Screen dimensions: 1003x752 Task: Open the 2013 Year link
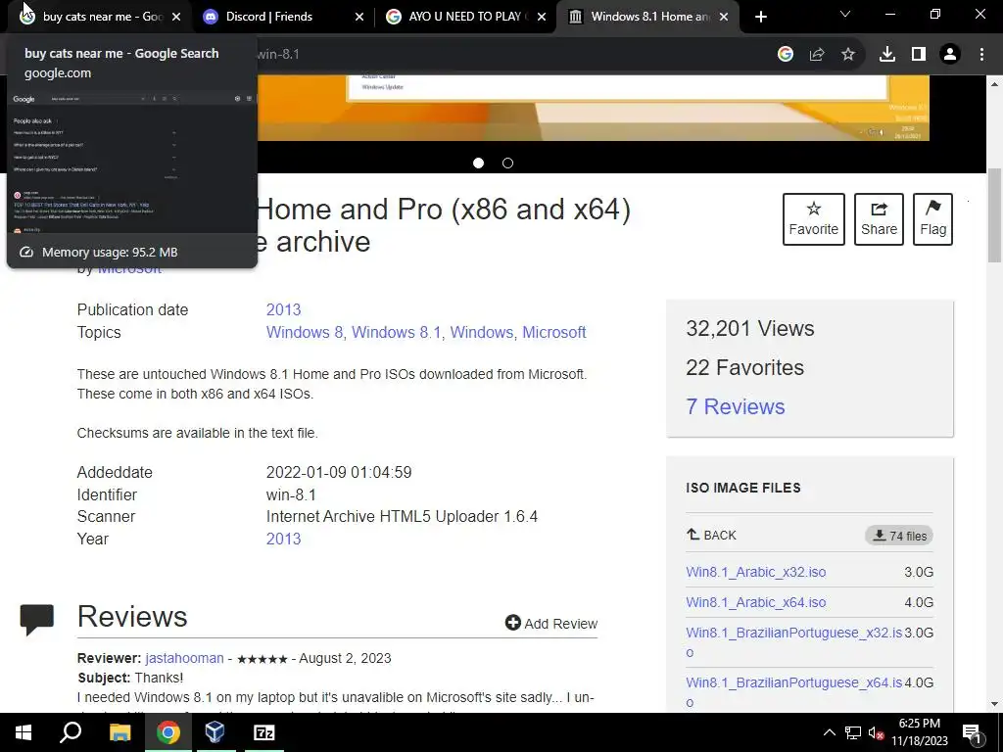coord(283,539)
